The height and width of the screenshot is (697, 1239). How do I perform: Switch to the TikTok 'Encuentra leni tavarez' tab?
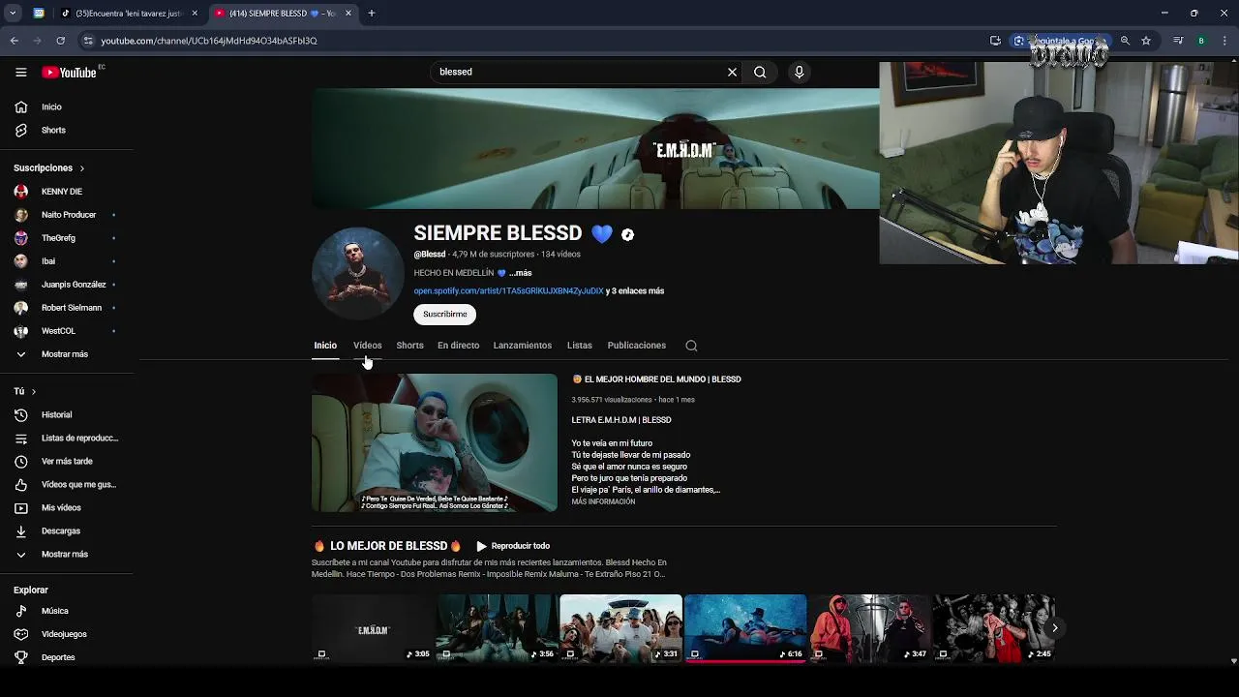pos(127,14)
